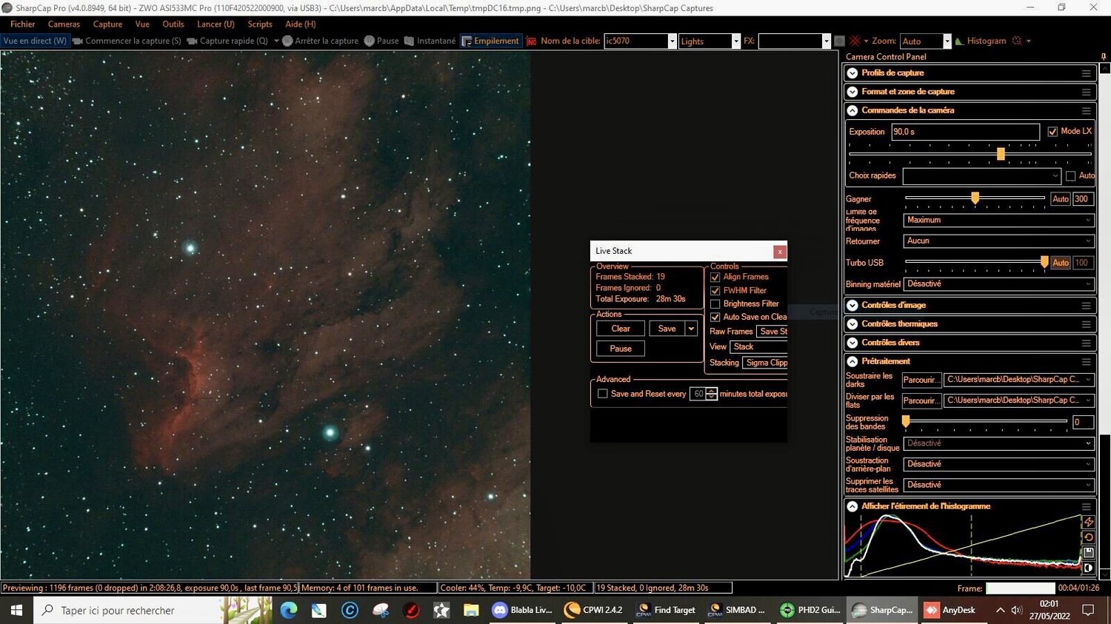Enable the Auto checkbox beside Choix rapides
The image size is (1111, 624).
pyautogui.click(x=1070, y=176)
